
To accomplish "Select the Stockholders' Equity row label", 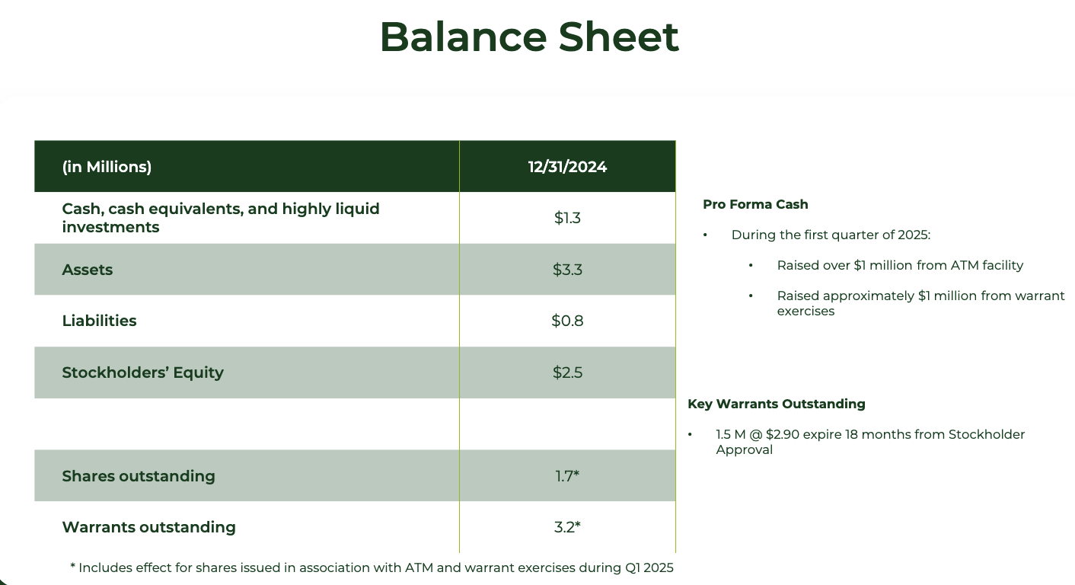I will pos(142,372).
